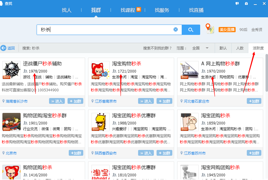This screenshot has height=180, width=268.
Task: Click the location pin icon beside 北京市
Action: [3, 153]
